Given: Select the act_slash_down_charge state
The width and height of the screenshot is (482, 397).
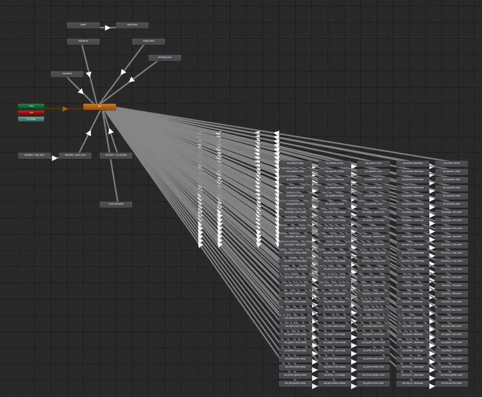Looking at the screenshot, I should [x=335, y=318].
